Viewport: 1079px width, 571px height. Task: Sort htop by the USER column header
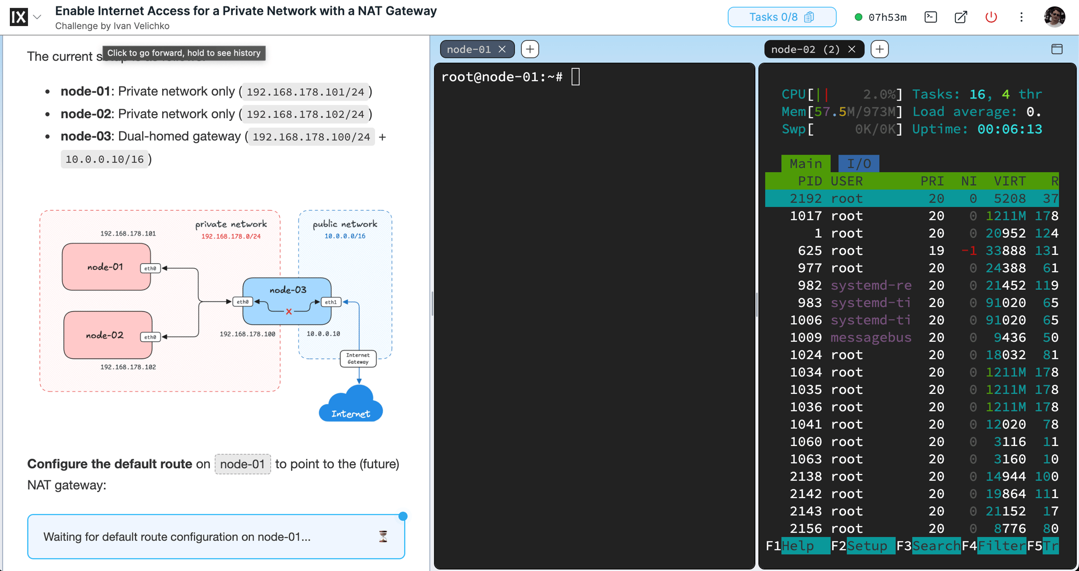(x=847, y=181)
